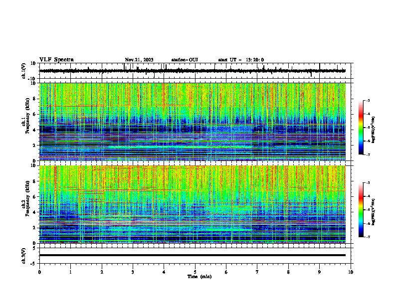Screen dimensions: 395x305
Task: Click time axis tick label "5"
Action: coord(195,272)
